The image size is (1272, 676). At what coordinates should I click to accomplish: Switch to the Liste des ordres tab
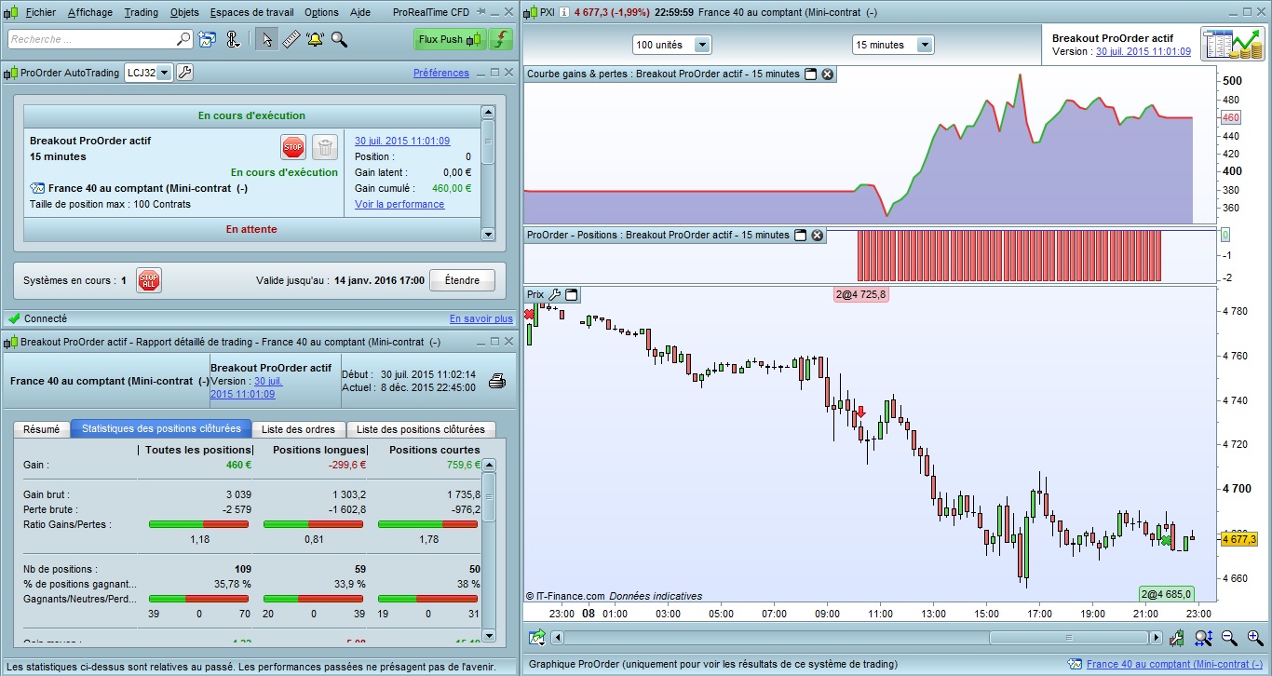click(x=299, y=429)
